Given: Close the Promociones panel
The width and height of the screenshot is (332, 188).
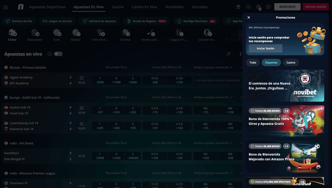Looking at the screenshot, I should tap(249, 18).
